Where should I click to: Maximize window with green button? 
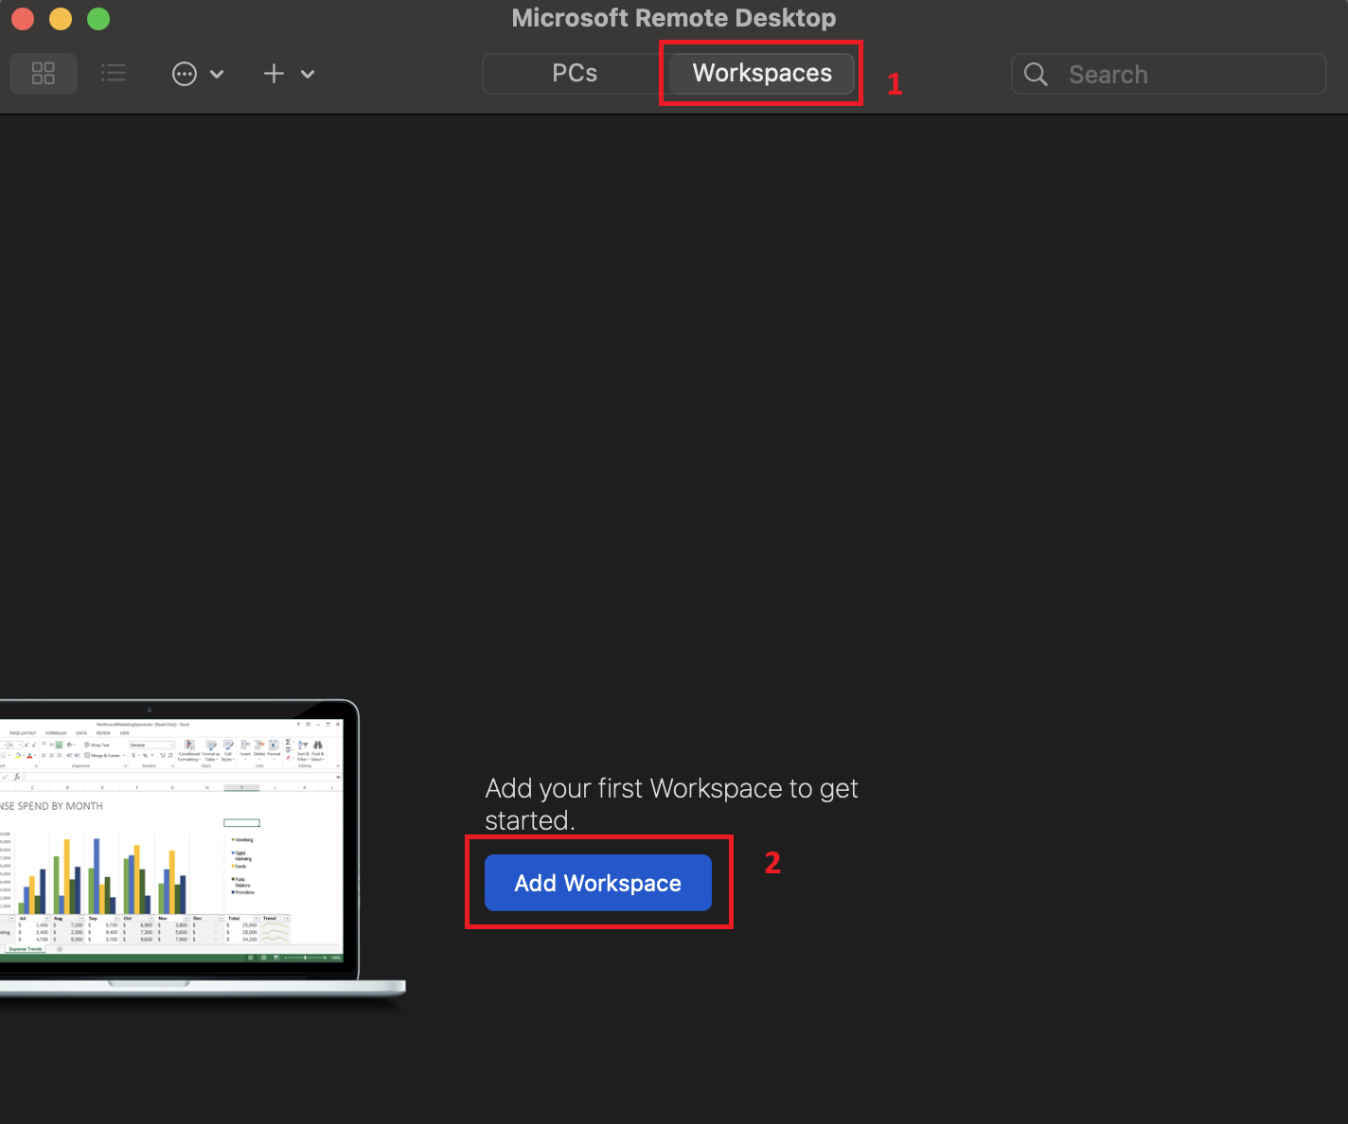click(x=98, y=19)
